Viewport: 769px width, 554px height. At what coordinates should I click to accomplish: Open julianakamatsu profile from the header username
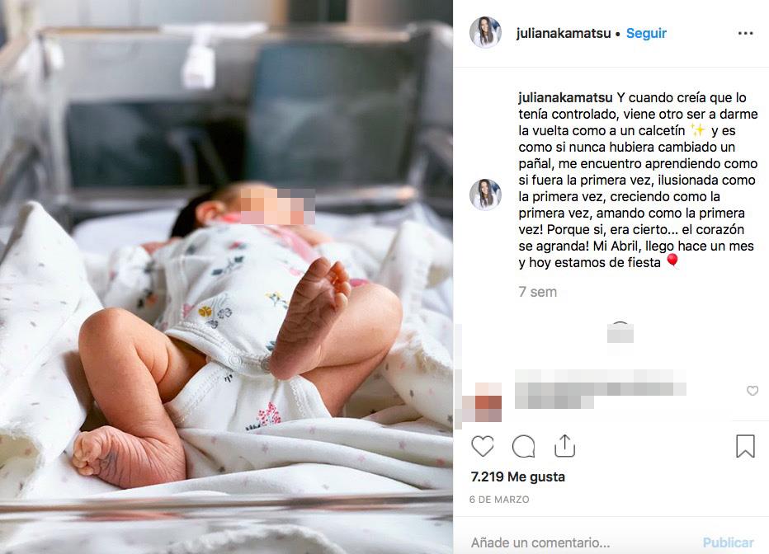point(563,33)
